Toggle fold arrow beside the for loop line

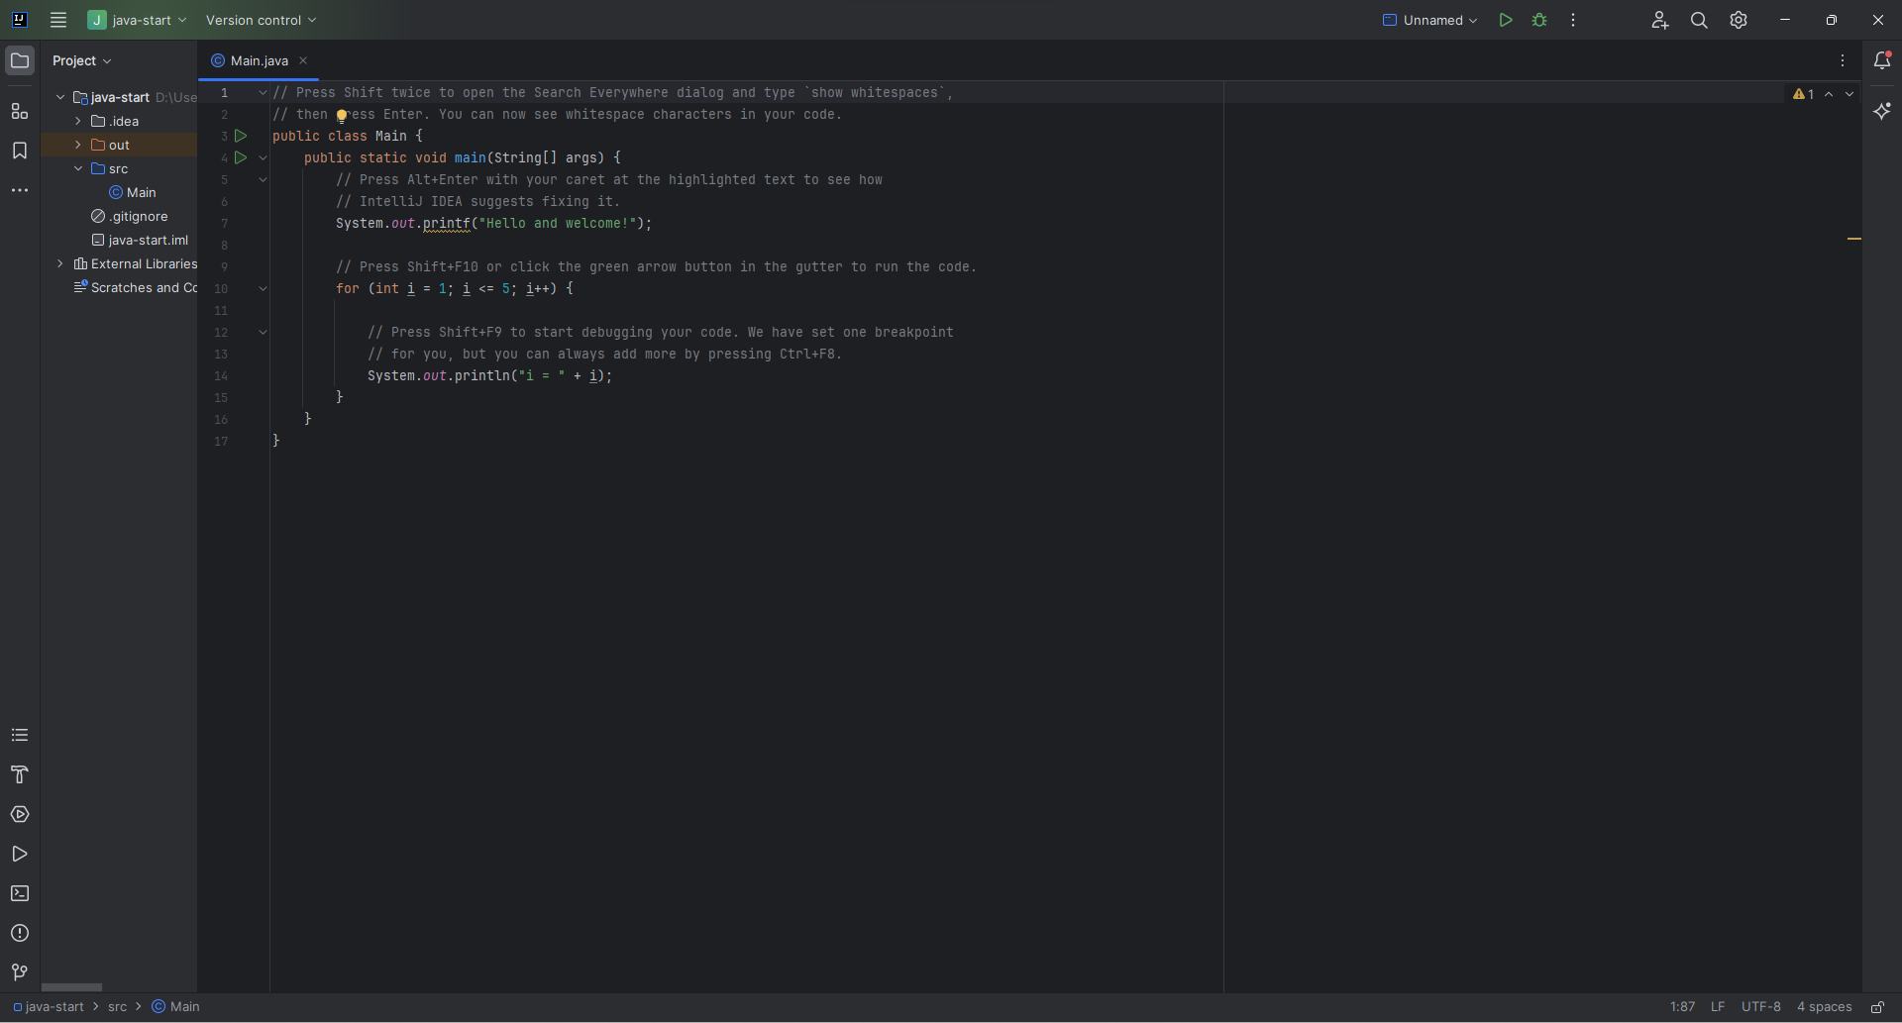click(x=263, y=289)
